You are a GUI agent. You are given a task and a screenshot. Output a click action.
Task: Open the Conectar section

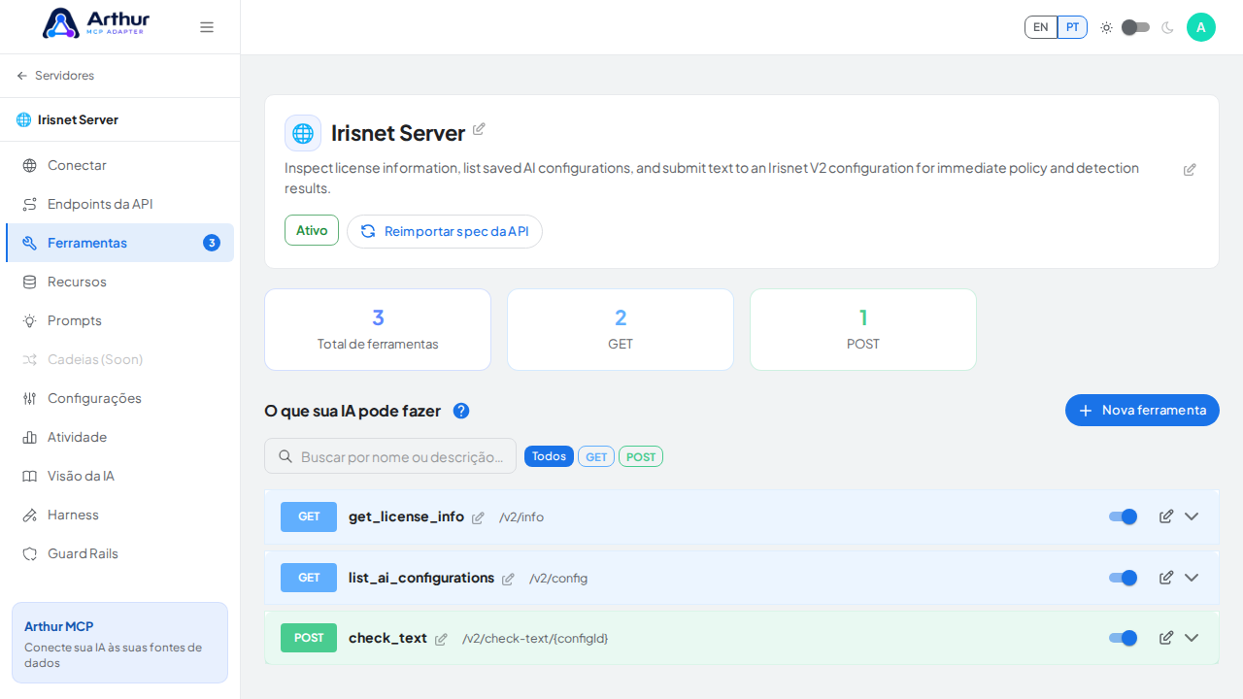point(119,165)
